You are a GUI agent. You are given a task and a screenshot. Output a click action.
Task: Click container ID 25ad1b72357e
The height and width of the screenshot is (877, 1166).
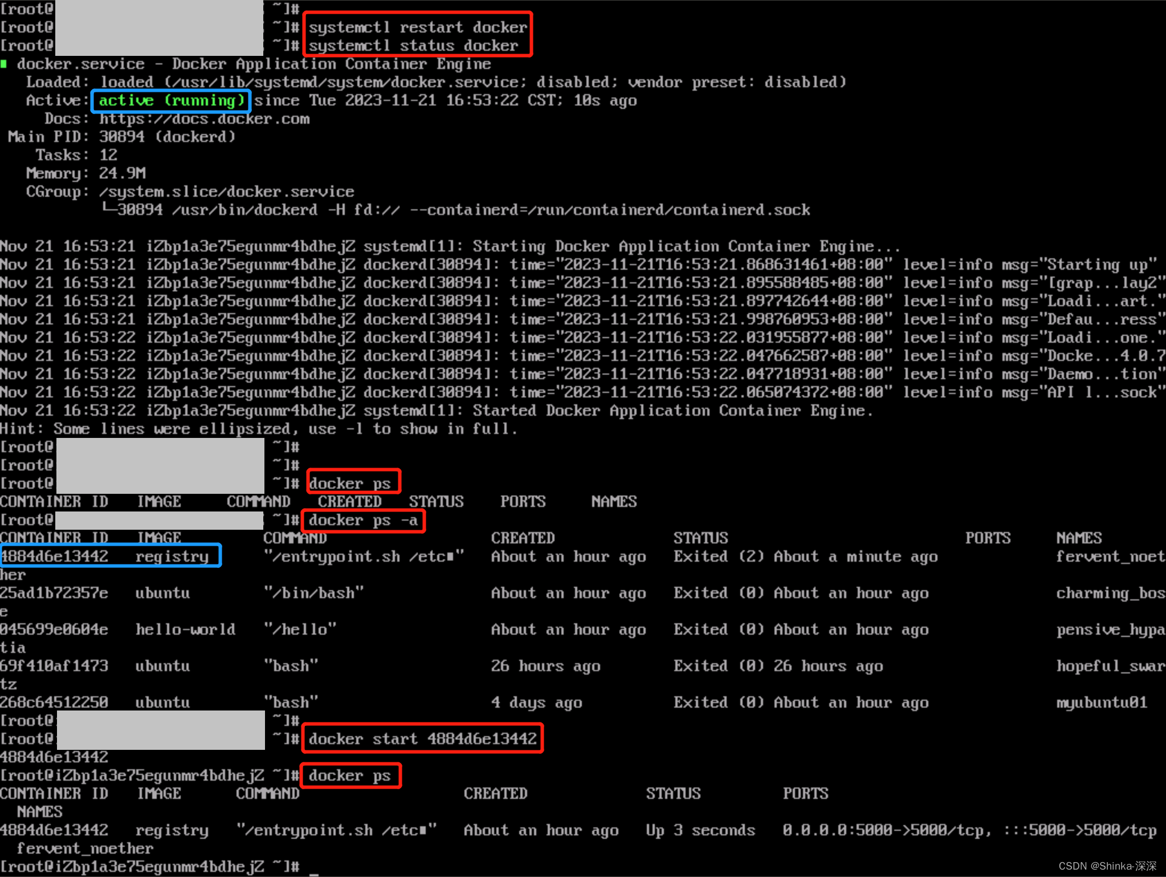54,593
